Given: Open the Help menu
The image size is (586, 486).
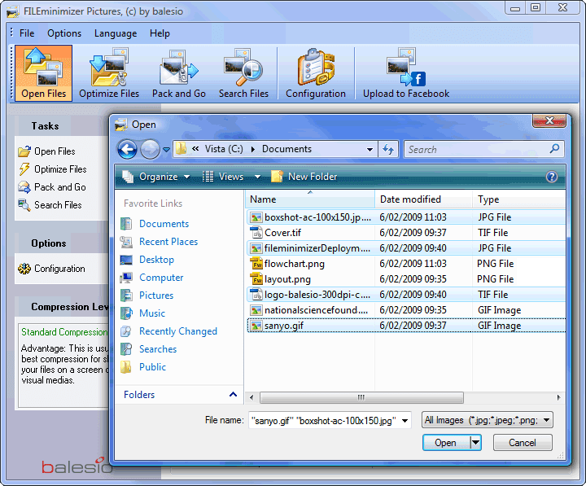Looking at the screenshot, I should click(160, 33).
